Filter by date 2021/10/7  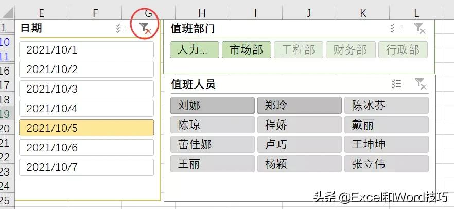[86, 167]
